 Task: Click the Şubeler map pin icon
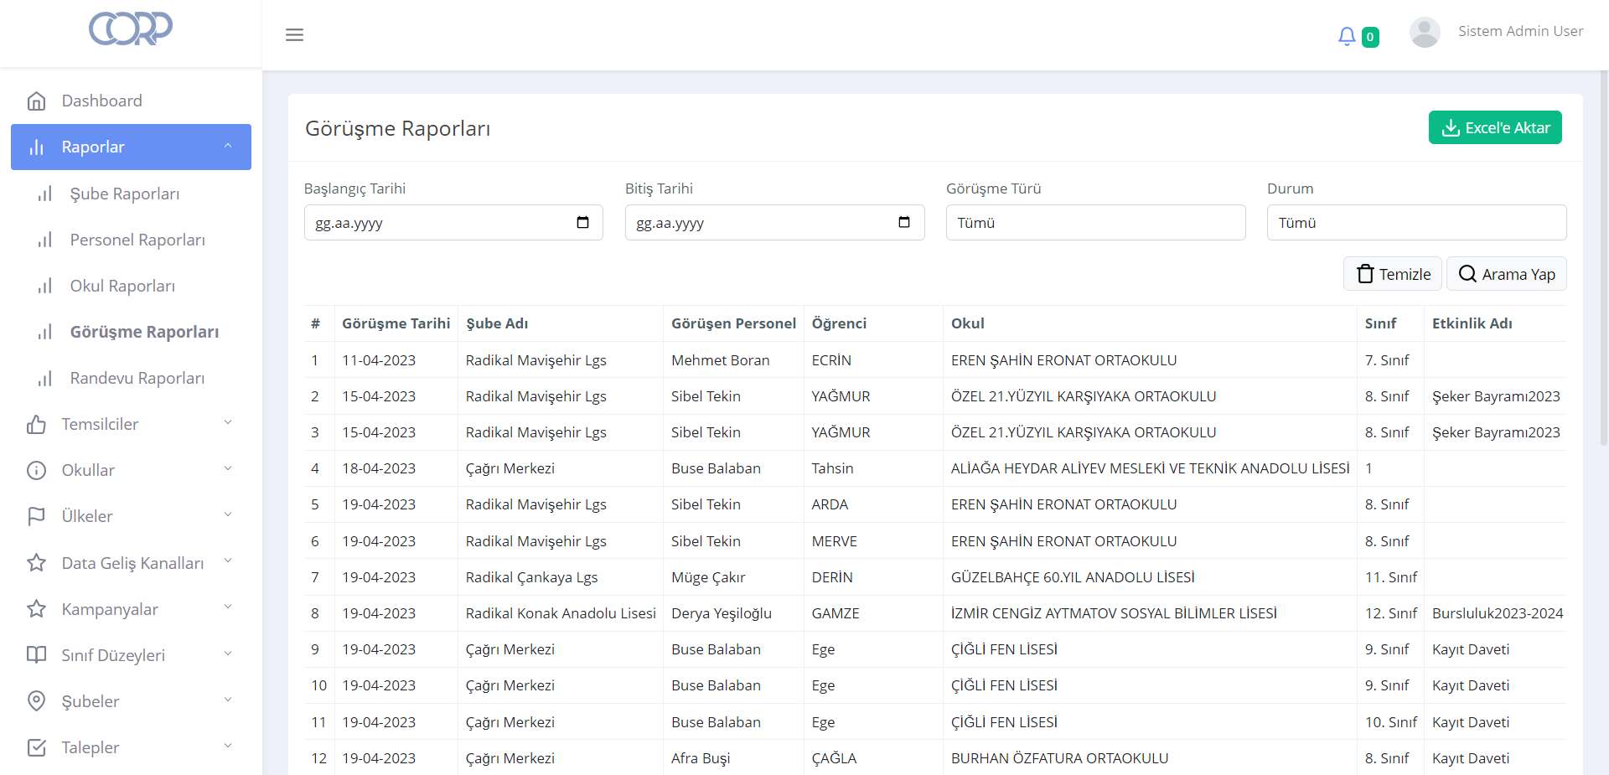(x=36, y=701)
